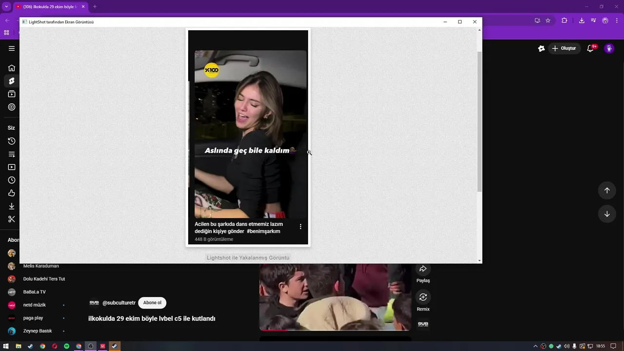Close the YouTube browser tab

point(83,7)
